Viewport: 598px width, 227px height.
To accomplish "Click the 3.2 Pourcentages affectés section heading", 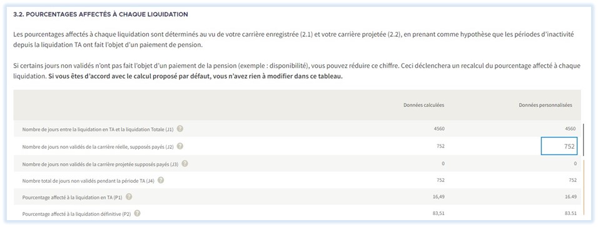I will point(101,14).
